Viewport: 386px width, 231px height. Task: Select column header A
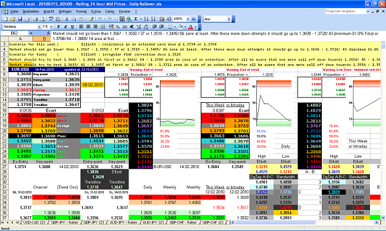(20, 39)
